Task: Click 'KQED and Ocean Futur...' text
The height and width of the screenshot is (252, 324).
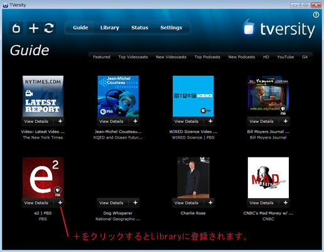Action: (x=118, y=137)
